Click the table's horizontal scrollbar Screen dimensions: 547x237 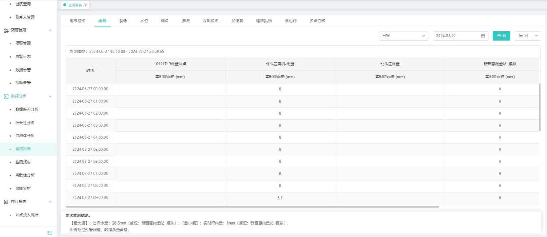click(x=252, y=207)
